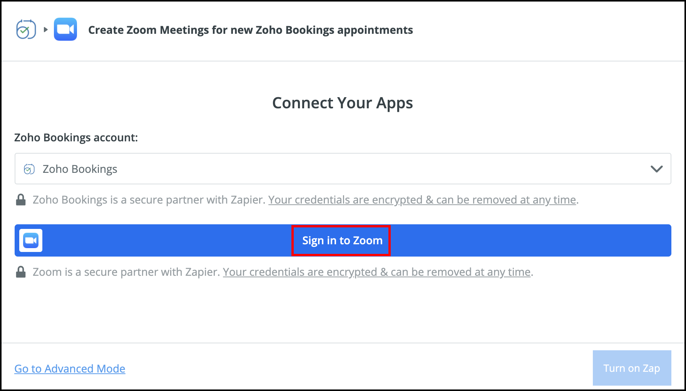686x391 pixels.
Task: Click the Zoom camera logo in the header
Action: pyautogui.click(x=65, y=30)
